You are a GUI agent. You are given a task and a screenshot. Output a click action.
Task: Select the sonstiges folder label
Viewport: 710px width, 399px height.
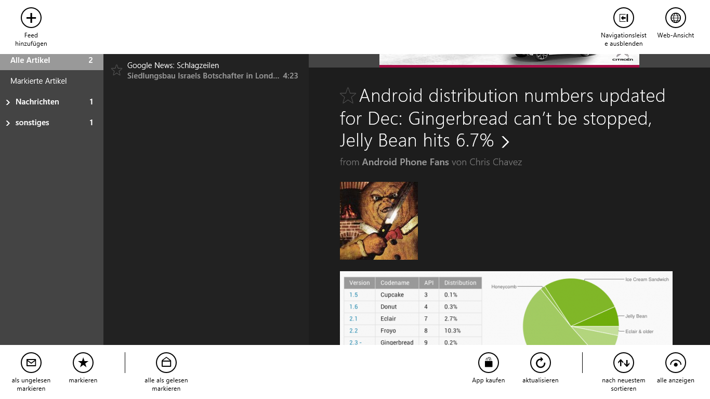coord(32,123)
